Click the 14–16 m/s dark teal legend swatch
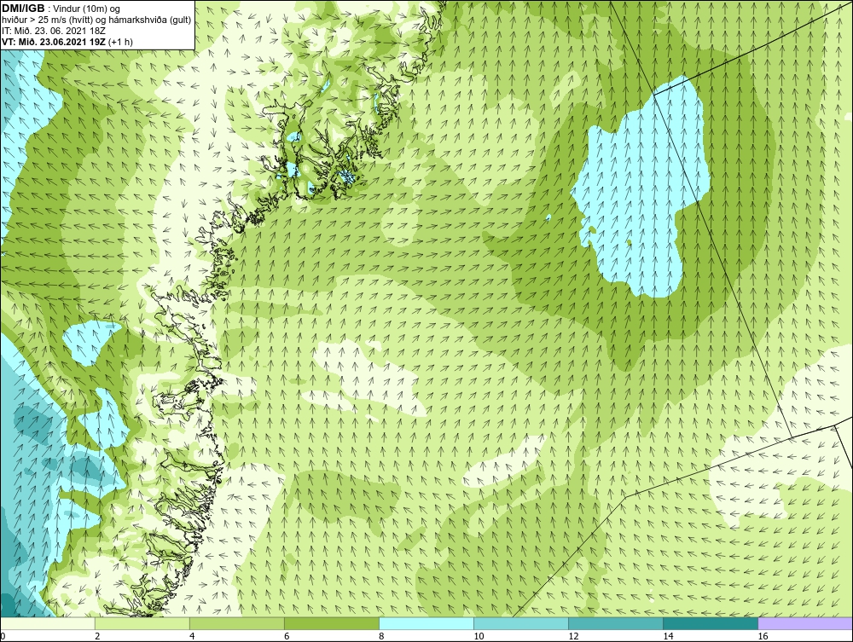 [710, 623]
